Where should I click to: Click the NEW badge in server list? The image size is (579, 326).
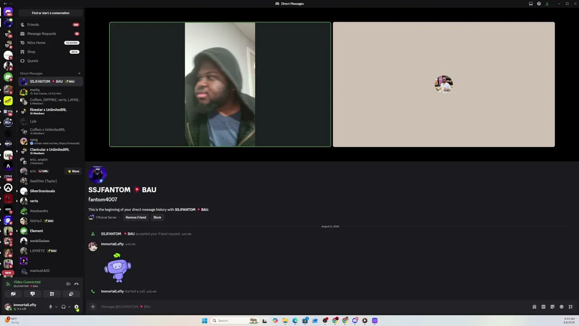tap(8, 273)
